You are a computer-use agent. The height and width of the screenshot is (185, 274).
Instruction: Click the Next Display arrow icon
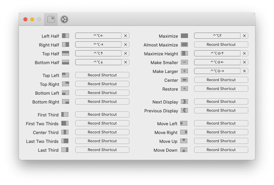[184, 101]
